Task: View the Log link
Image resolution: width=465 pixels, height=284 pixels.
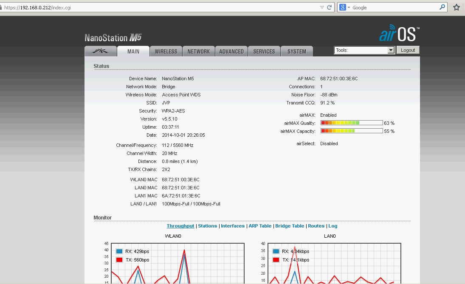Action: tap(333, 226)
